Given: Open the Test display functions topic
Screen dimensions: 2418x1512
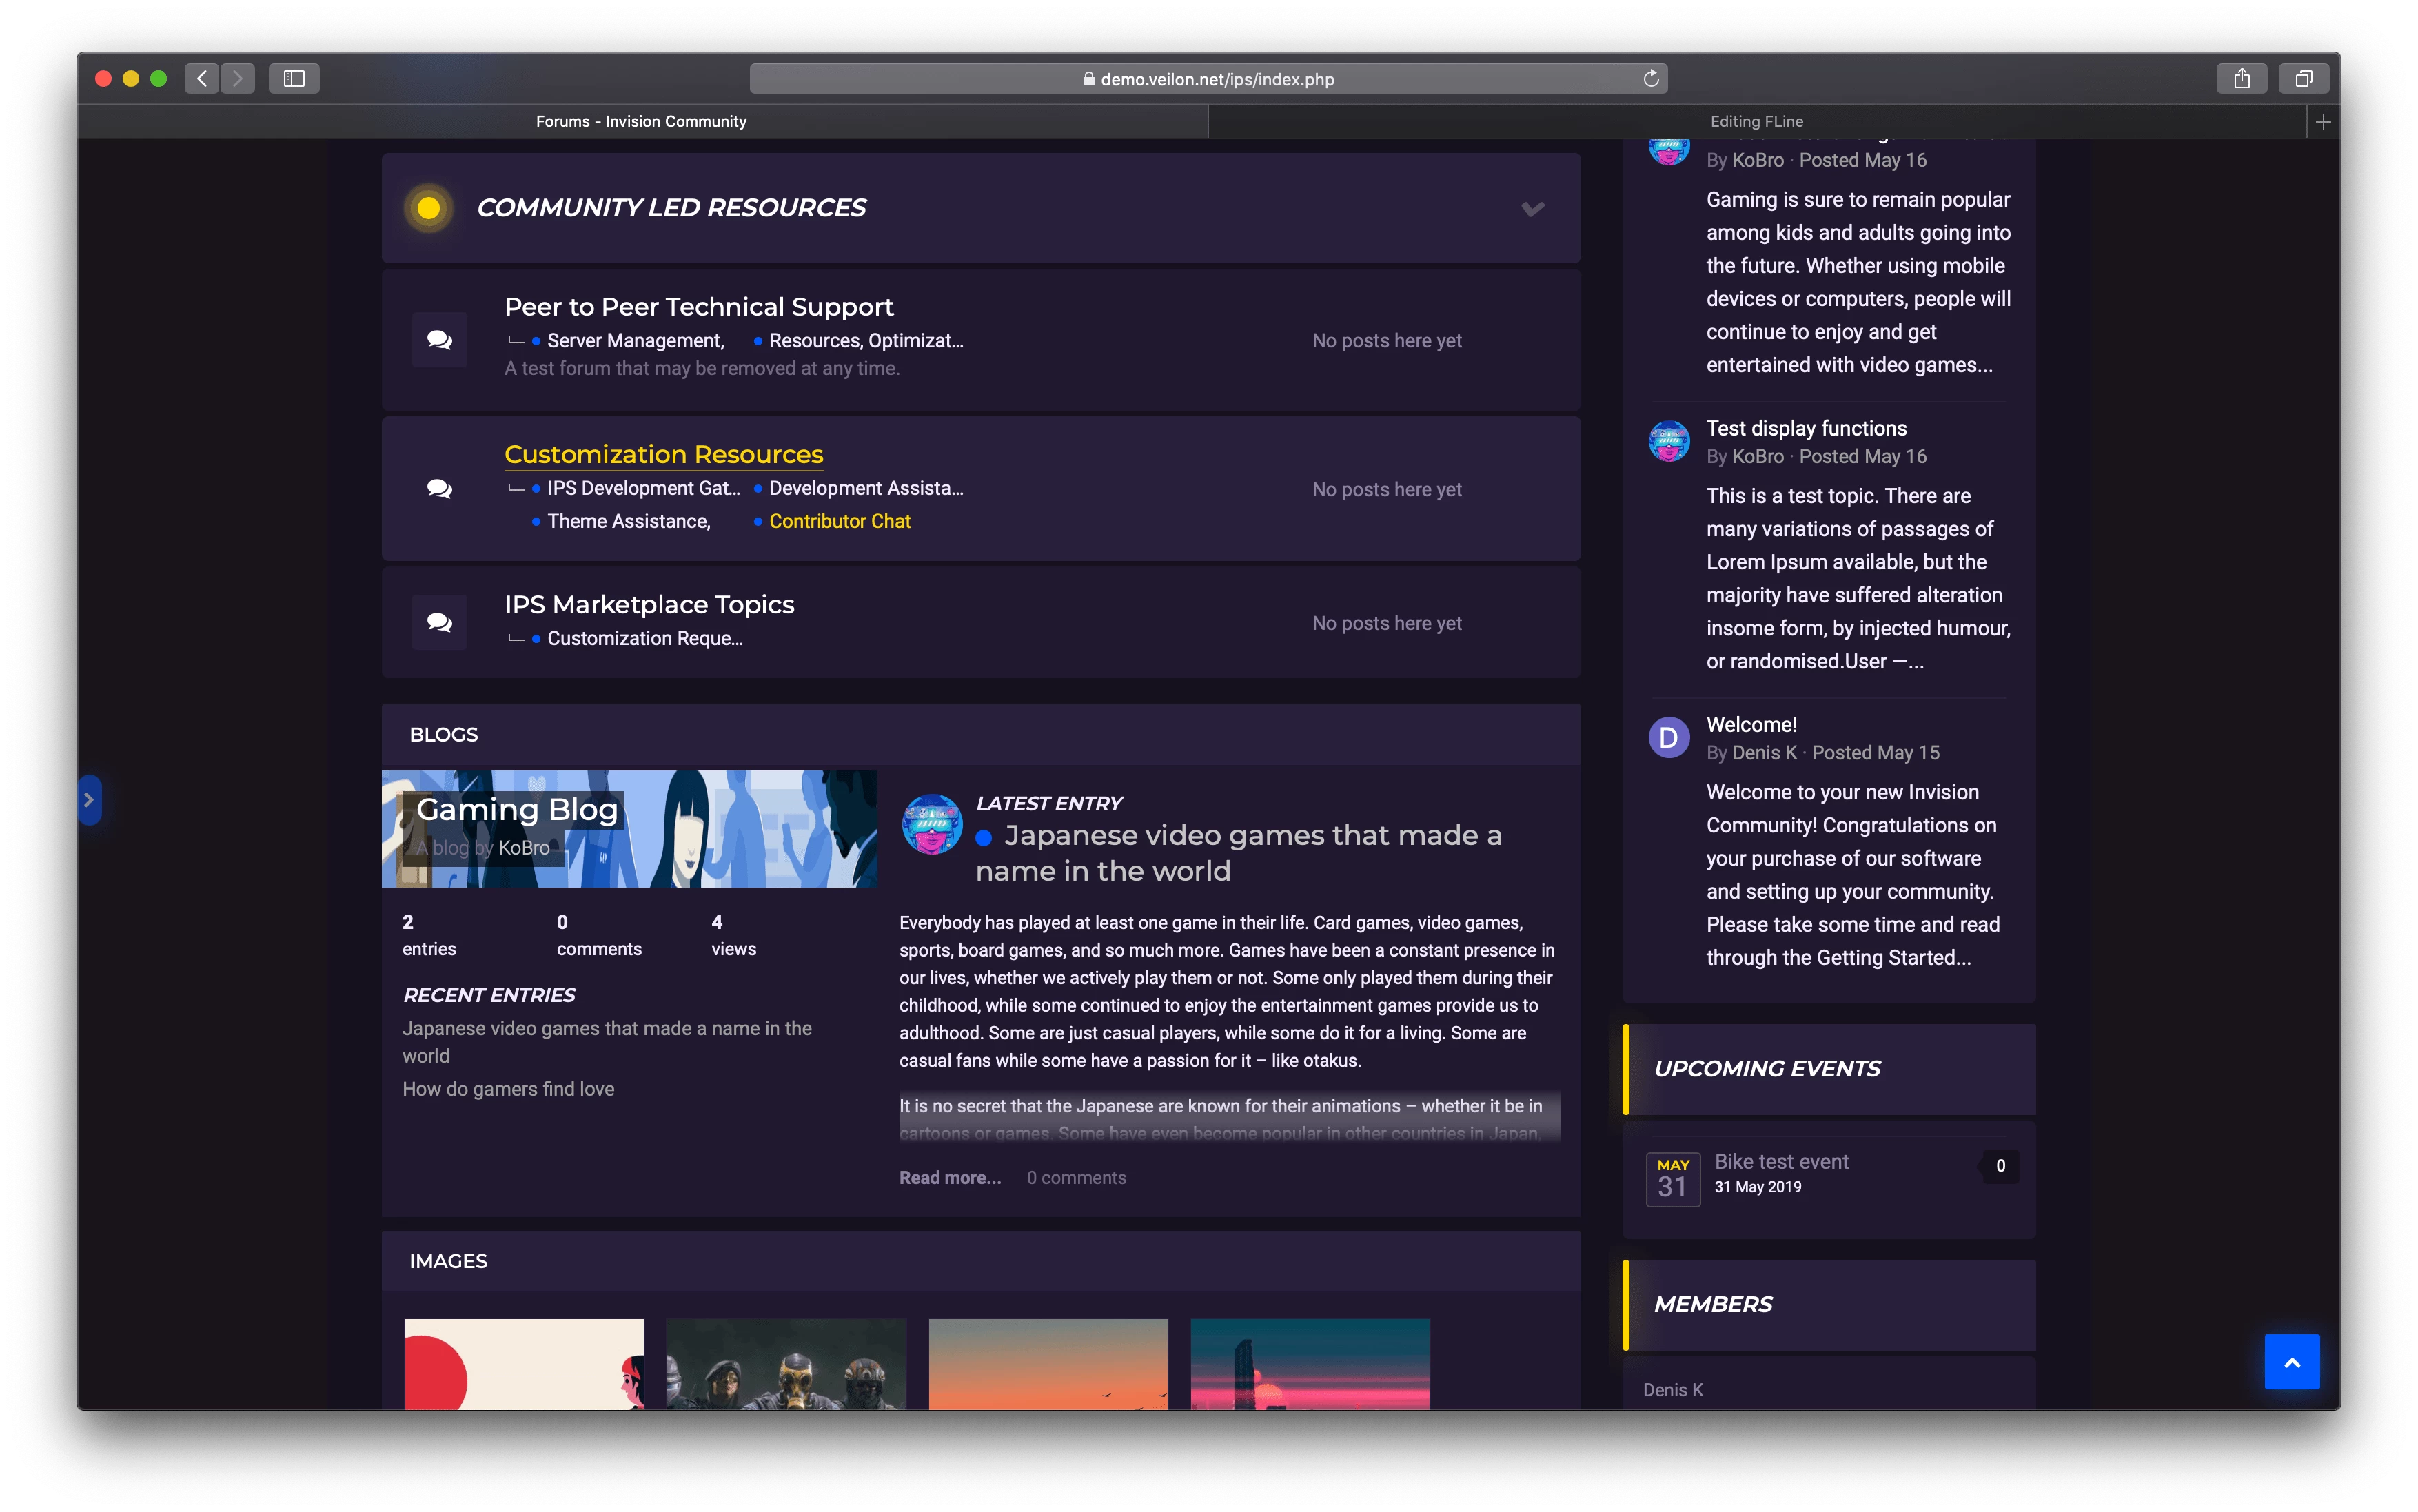Looking at the screenshot, I should pos(1806,428).
